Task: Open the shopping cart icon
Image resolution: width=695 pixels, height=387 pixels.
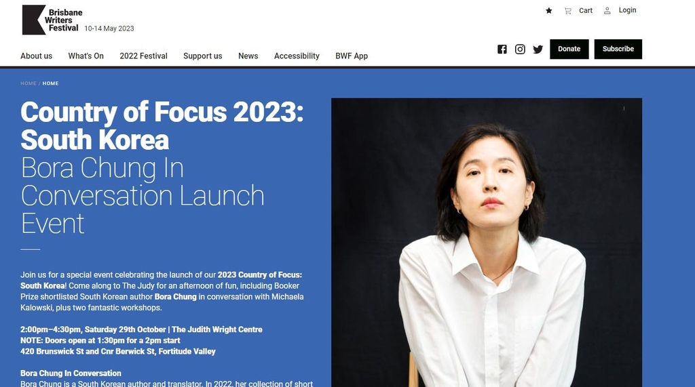Action: point(568,11)
